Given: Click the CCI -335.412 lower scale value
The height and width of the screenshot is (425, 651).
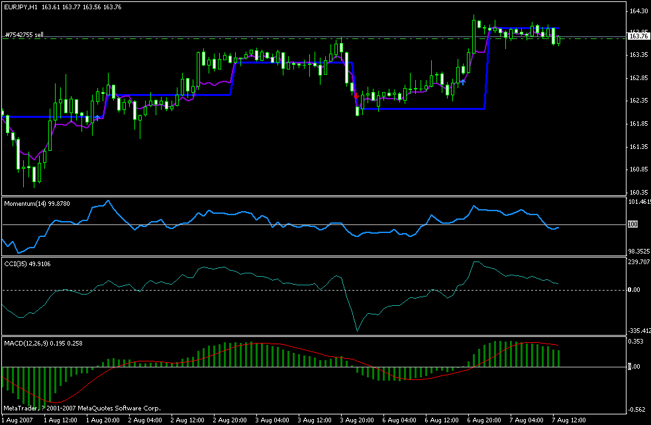Looking at the screenshot, I should [x=638, y=330].
